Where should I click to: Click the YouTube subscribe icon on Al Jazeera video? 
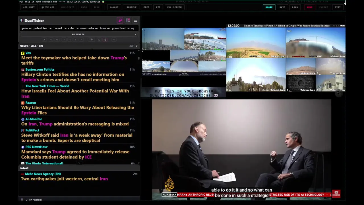(336, 194)
